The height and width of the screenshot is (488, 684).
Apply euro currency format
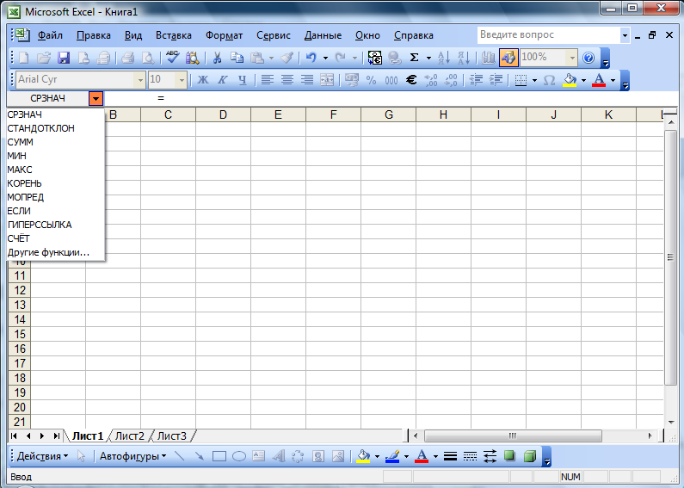411,80
